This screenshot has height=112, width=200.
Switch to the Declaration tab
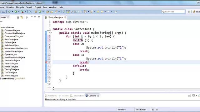tap(77, 96)
